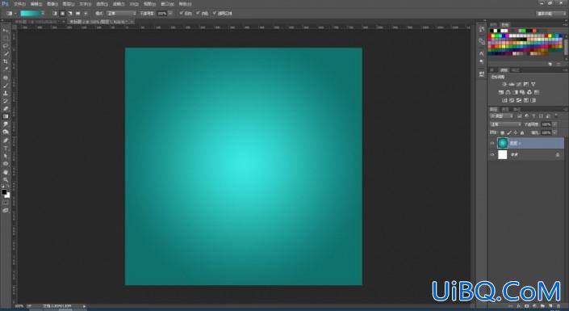
Task: Open the gradient Mode dropdown
Action: point(121,14)
